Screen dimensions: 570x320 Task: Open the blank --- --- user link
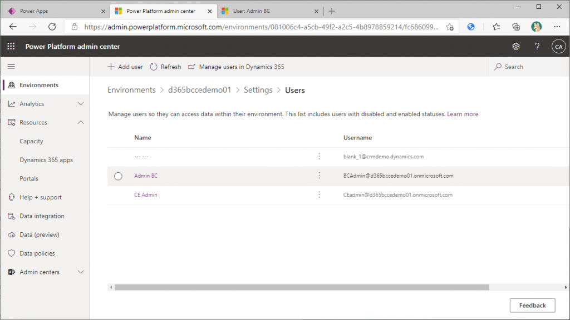tap(141, 156)
